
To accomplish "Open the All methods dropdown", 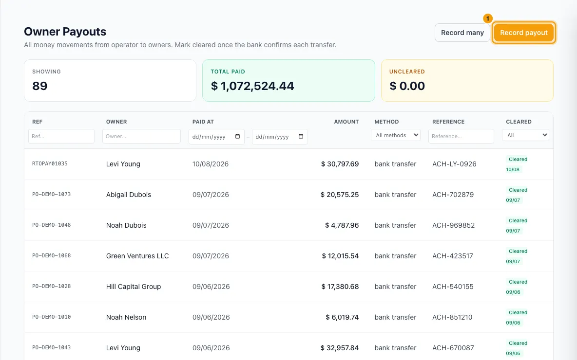I will 396,135.
